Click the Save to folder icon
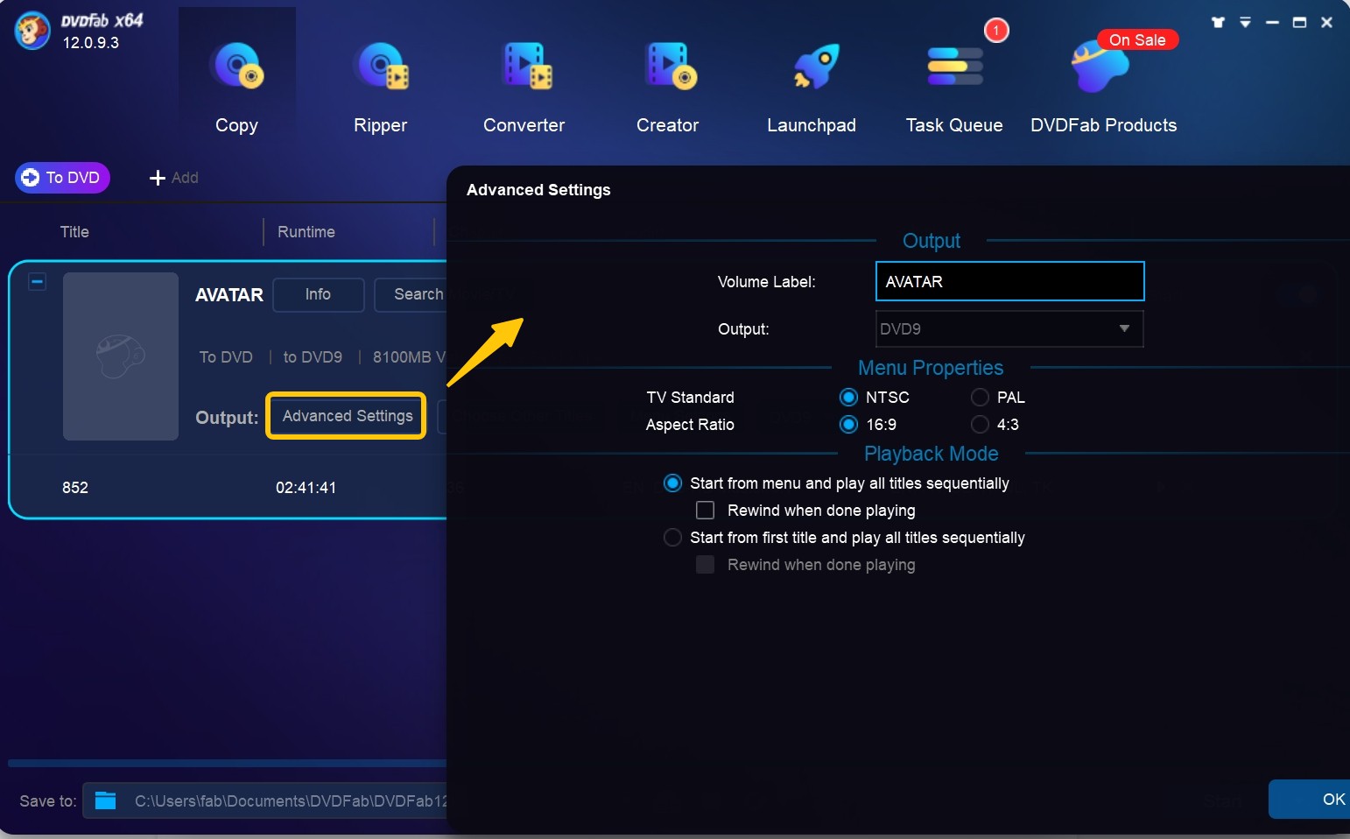The height and width of the screenshot is (839, 1350). pyautogui.click(x=106, y=800)
